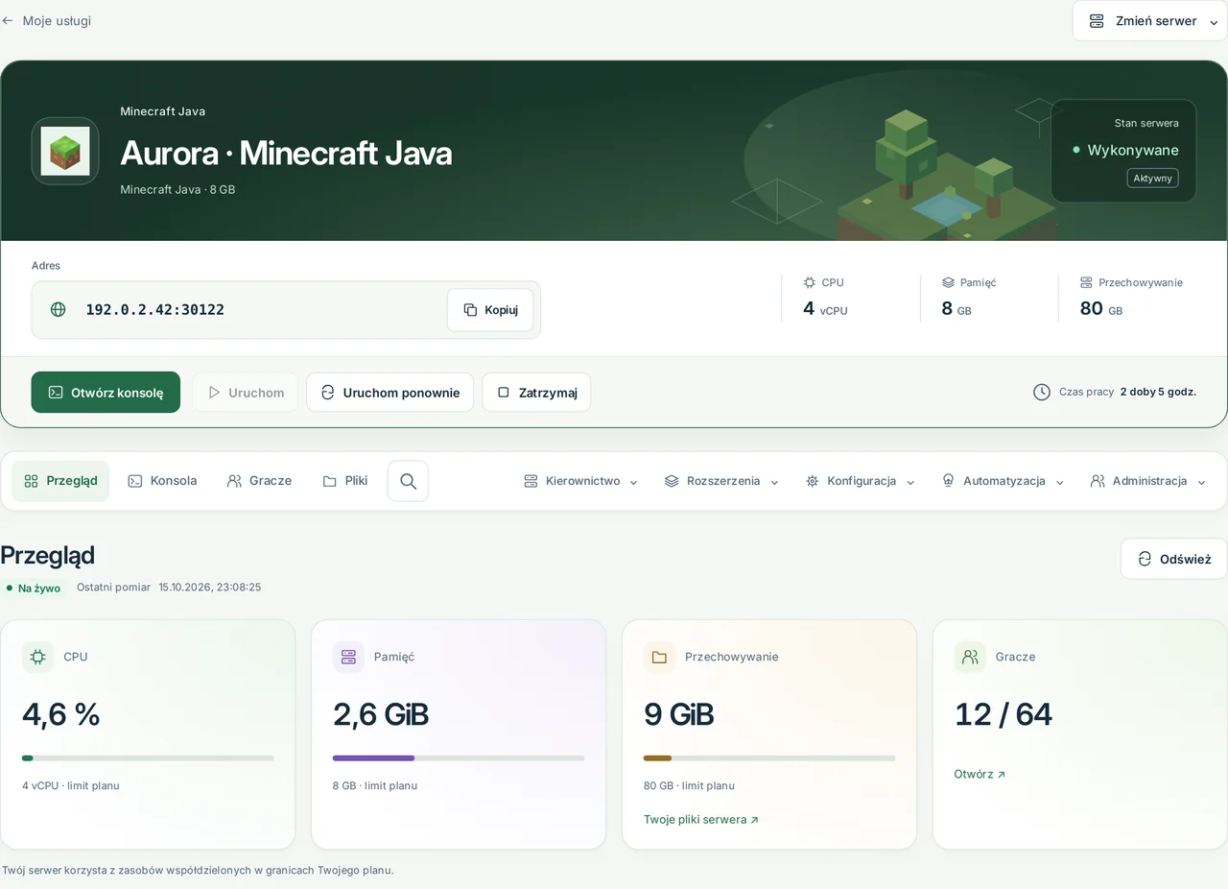
Task: Click the players icon in Gracze card
Action: pyautogui.click(x=970, y=657)
